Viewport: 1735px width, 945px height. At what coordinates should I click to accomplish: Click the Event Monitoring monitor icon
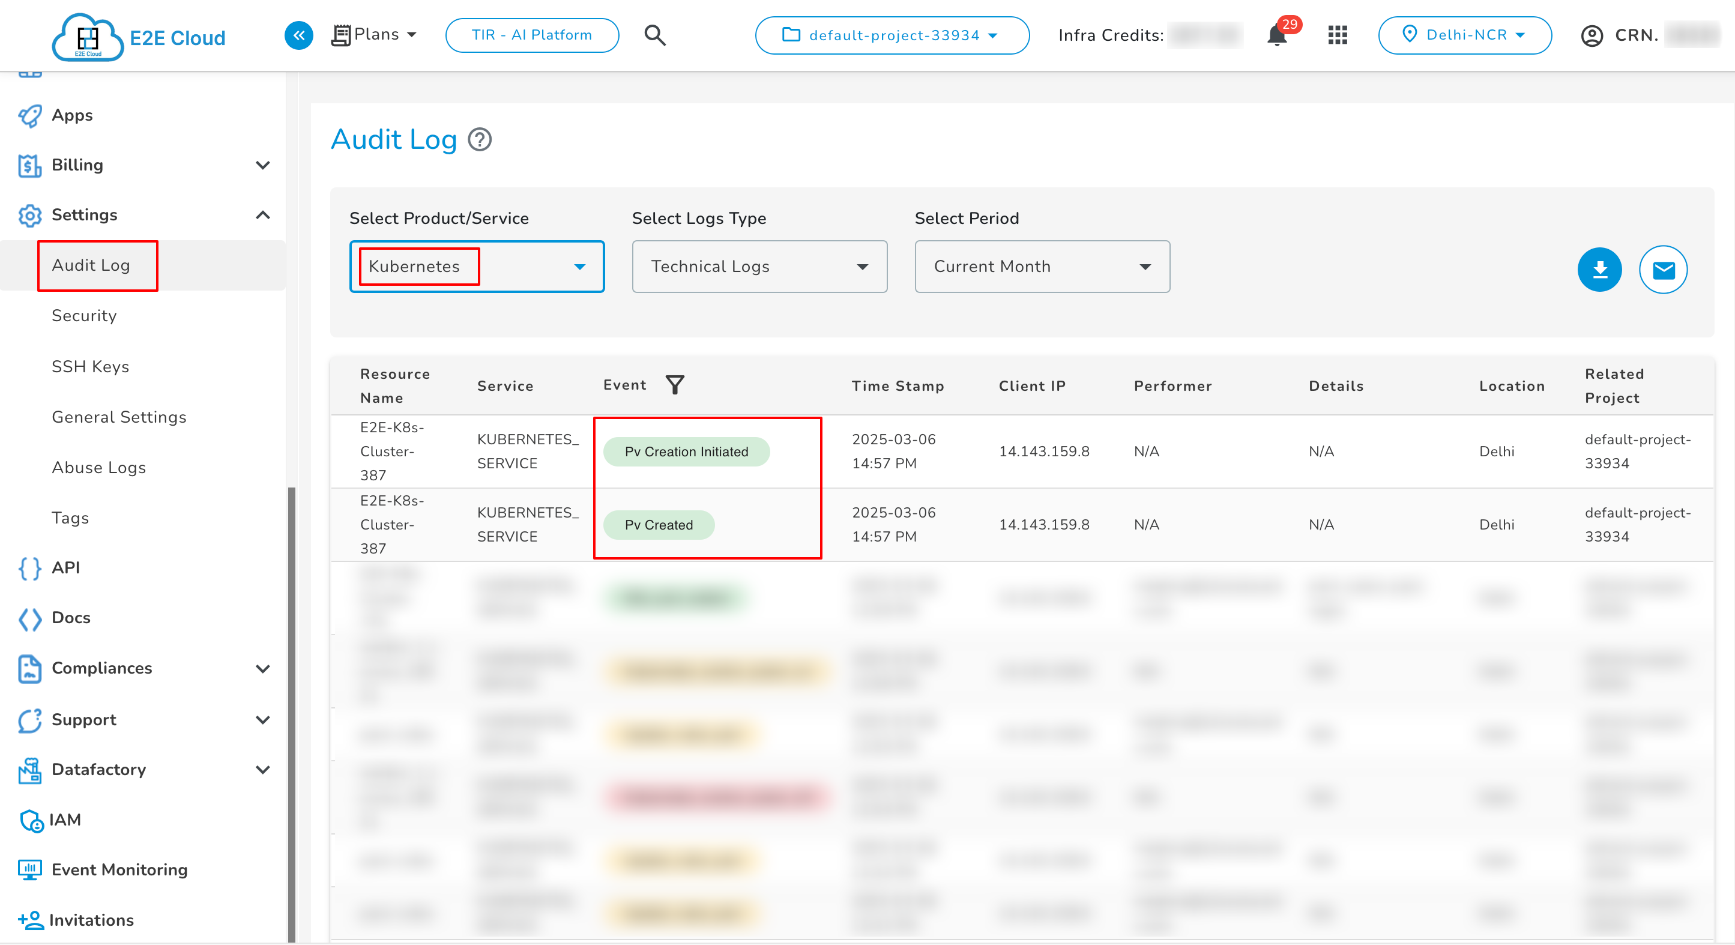tap(29, 869)
